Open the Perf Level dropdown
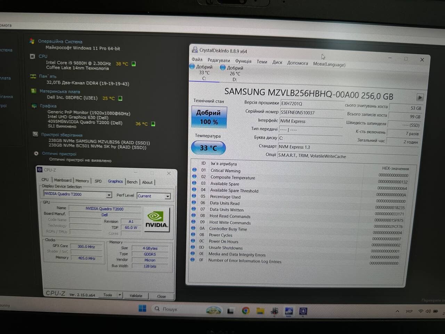This screenshot has height=334, width=445. [x=168, y=196]
